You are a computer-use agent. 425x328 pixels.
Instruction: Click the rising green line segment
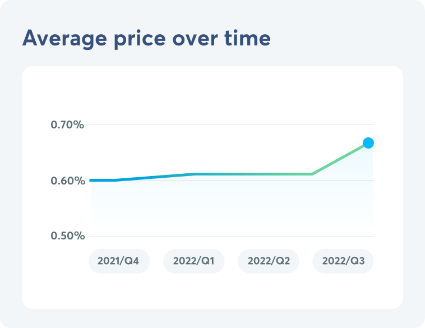point(340,159)
